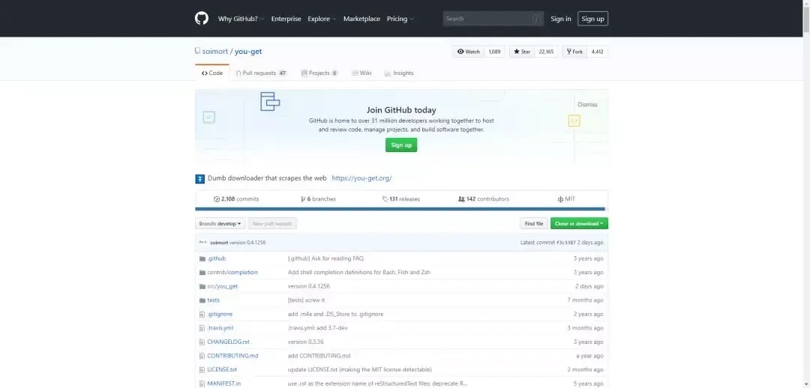Screen dimensions: 810x388
Task: Click file icon beside .gitignore
Action: tap(202, 314)
